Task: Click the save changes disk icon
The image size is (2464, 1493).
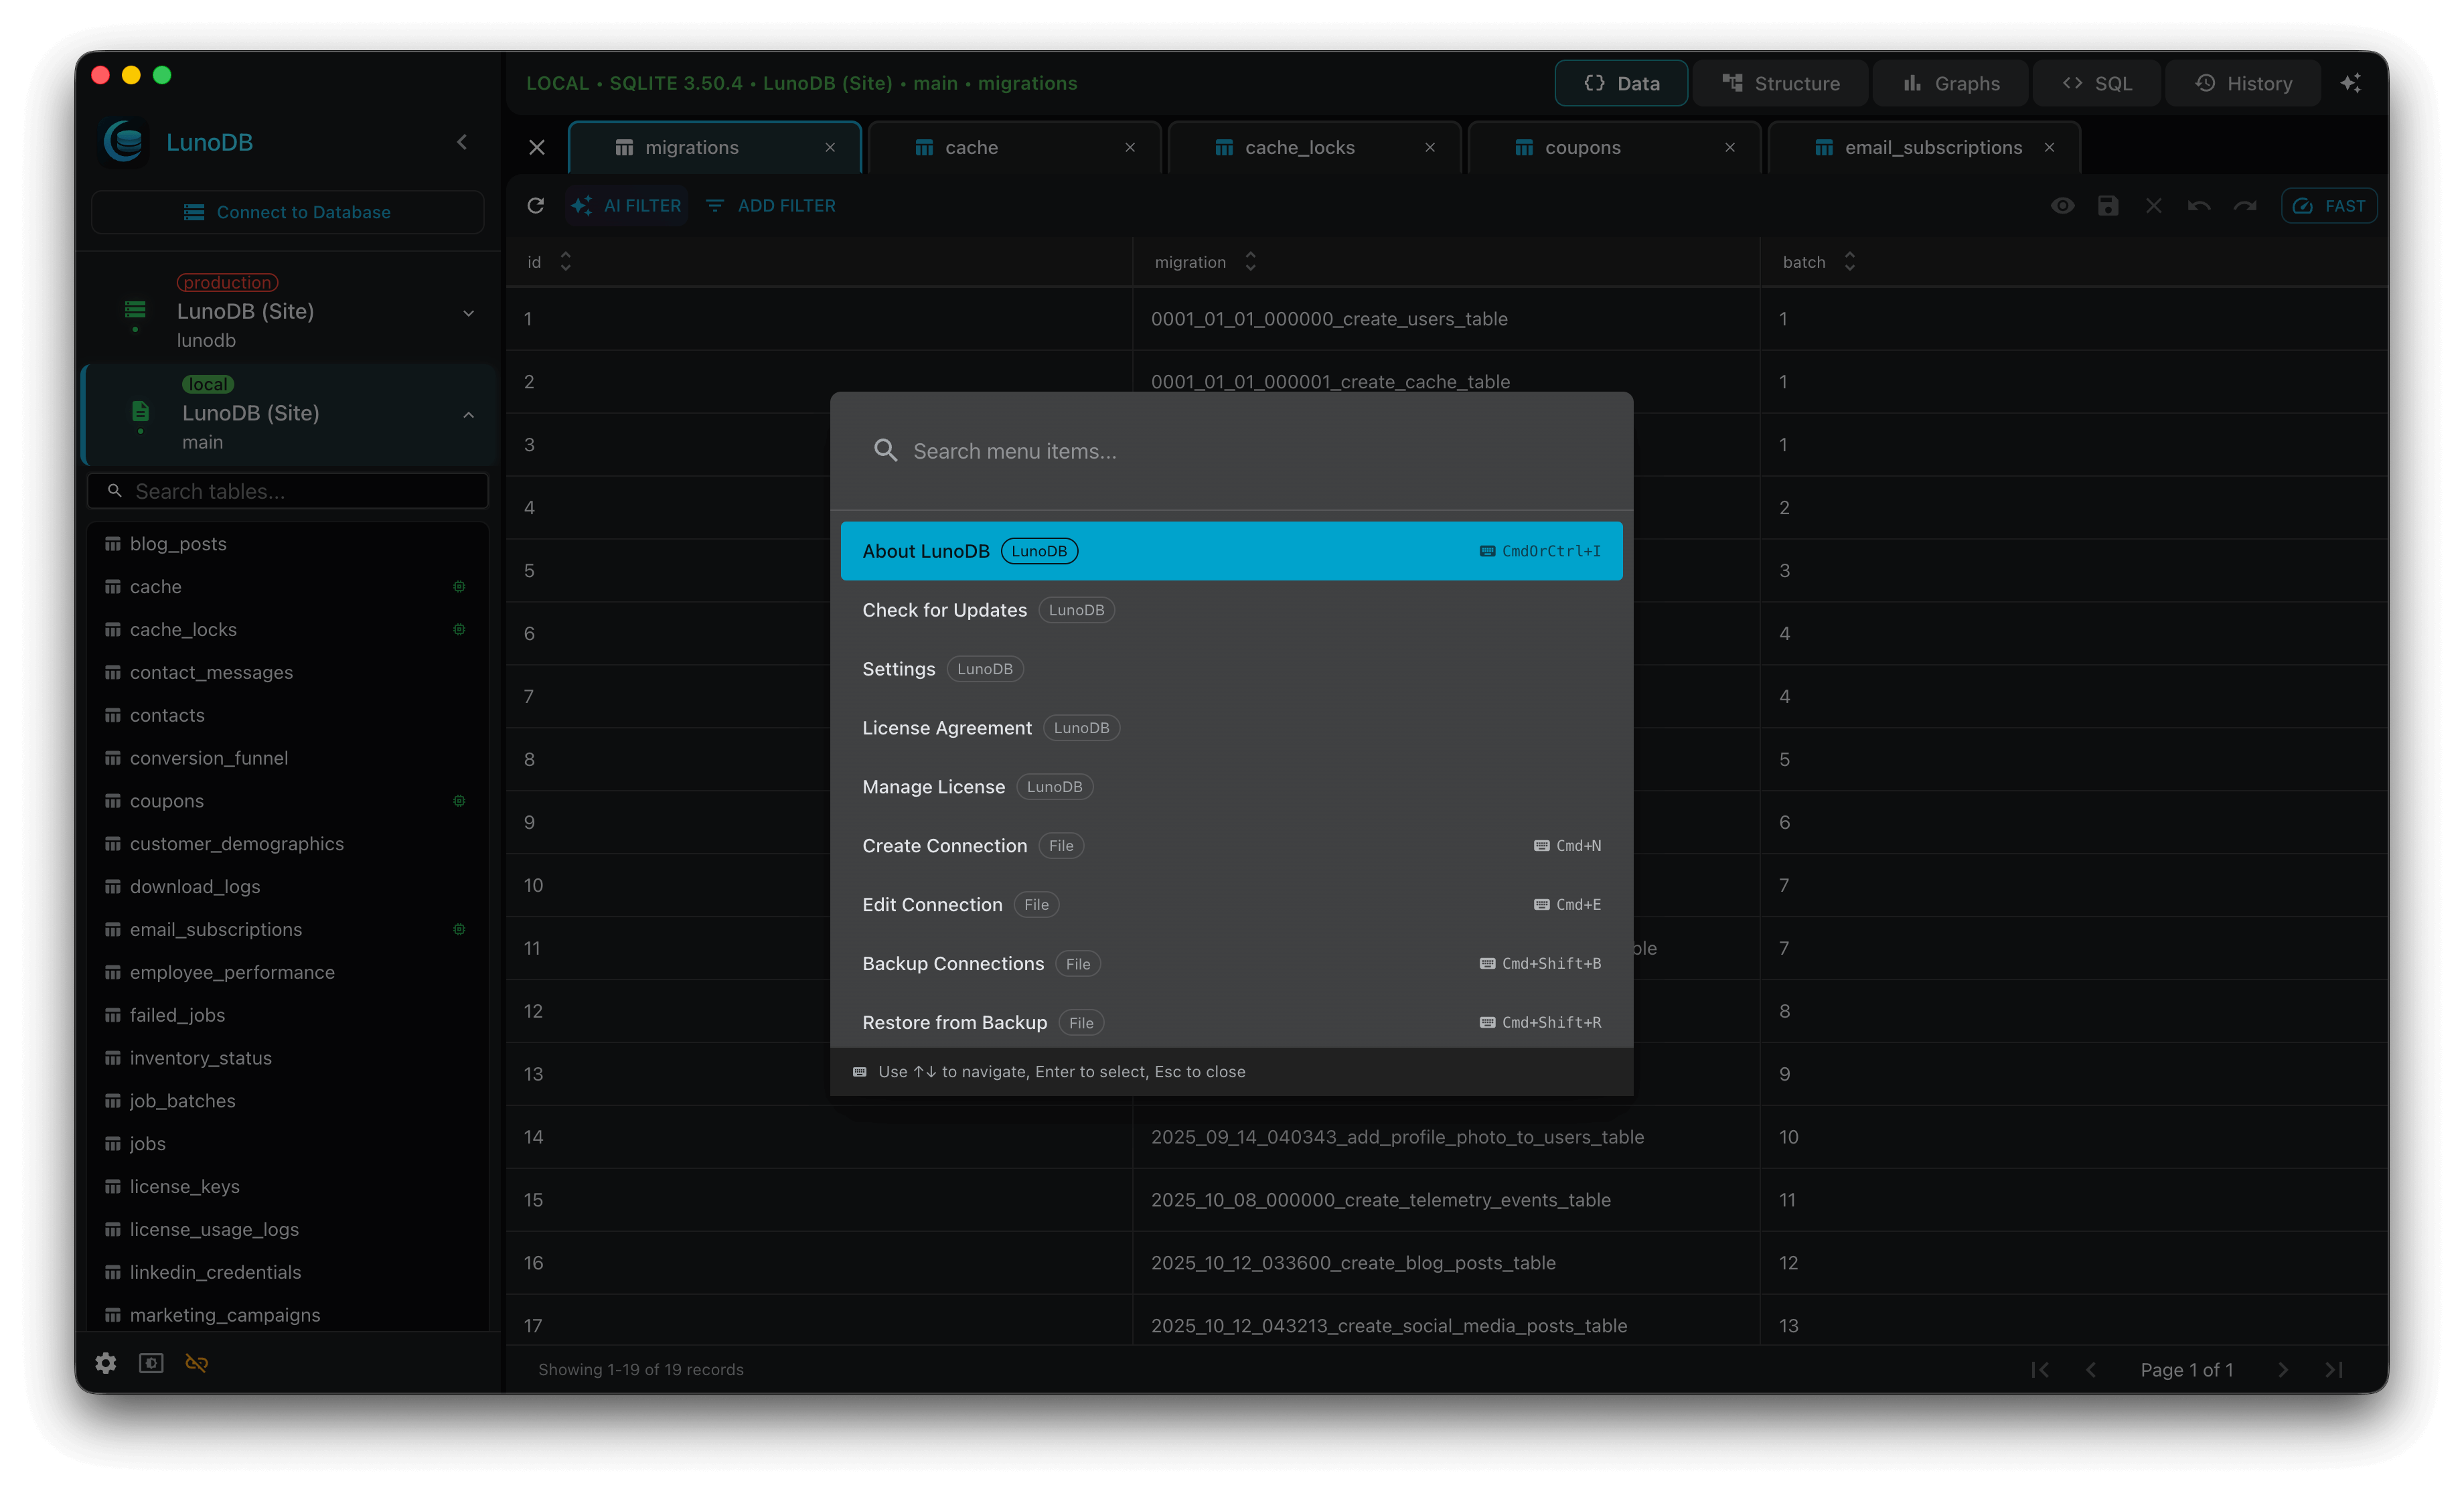Action: 2108,205
